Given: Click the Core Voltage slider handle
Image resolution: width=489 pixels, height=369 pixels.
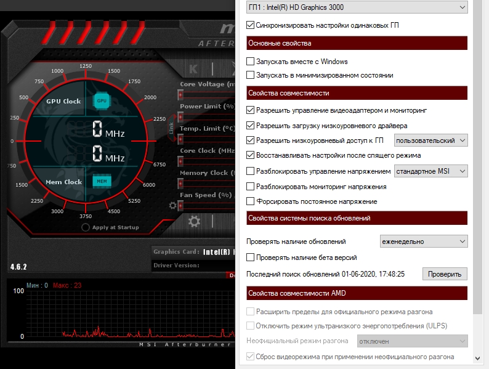Looking at the screenshot, I should (x=180, y=94).
